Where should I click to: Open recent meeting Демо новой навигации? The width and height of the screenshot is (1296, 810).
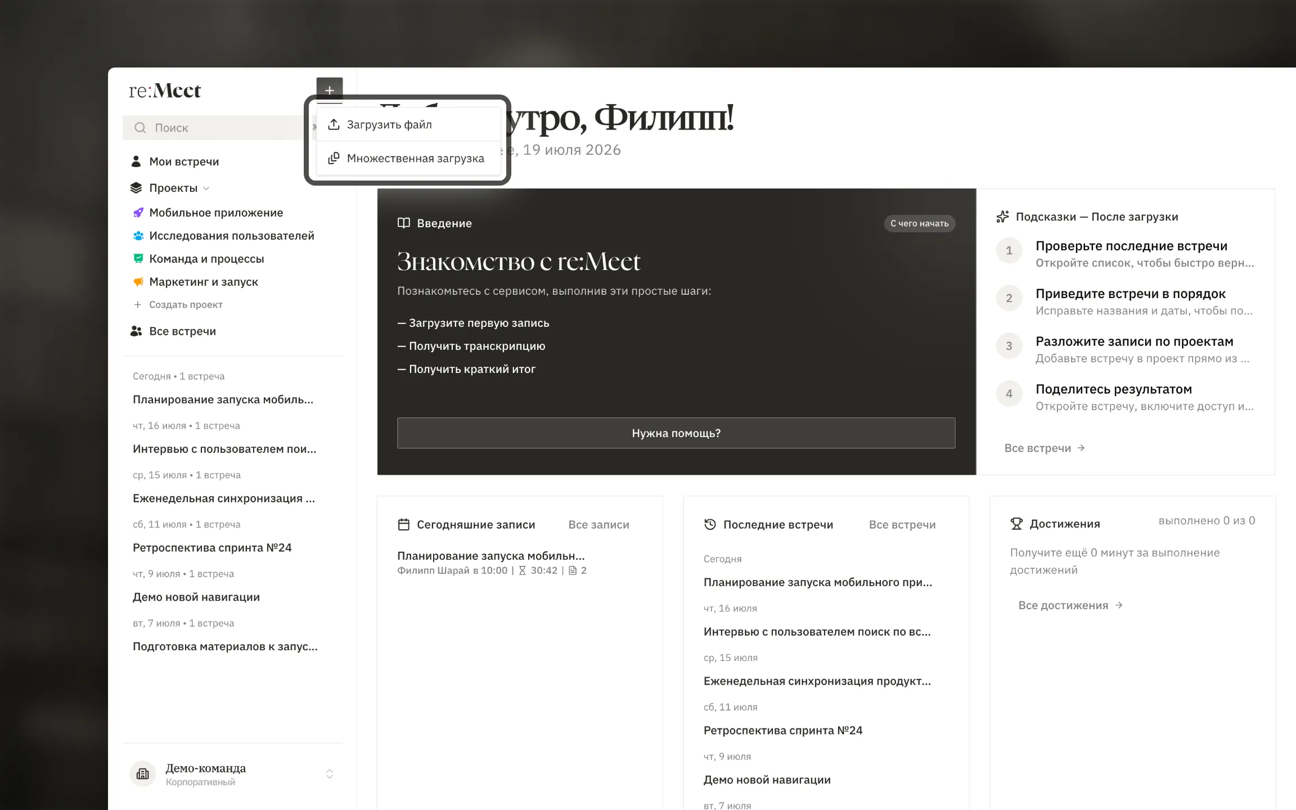(767, 780)
